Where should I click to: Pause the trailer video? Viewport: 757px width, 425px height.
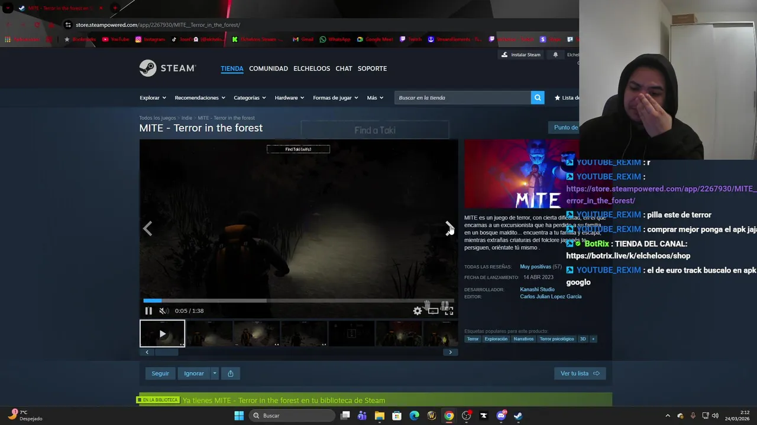point(148,311)
